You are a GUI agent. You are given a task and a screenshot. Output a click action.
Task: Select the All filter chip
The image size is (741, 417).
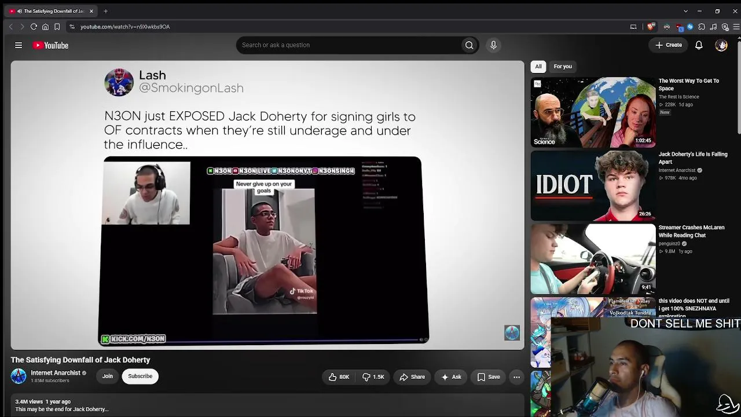coord(538,67)
